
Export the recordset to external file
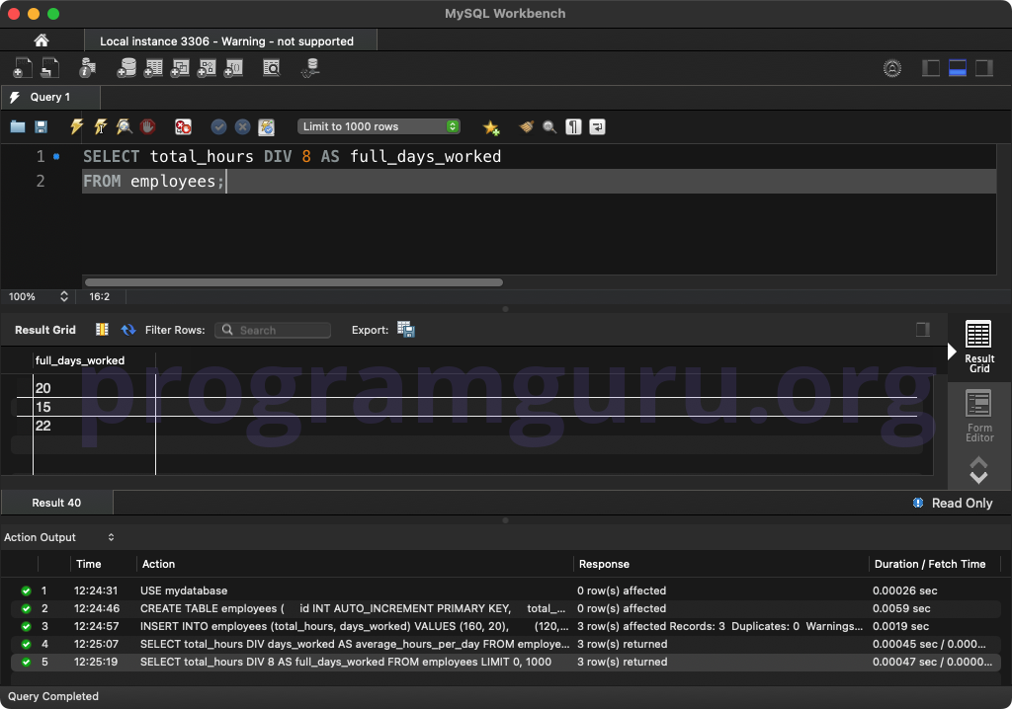tap(405, 330)
